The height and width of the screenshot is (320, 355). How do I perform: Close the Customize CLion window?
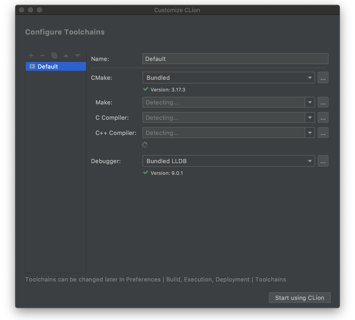coord(21,10)
